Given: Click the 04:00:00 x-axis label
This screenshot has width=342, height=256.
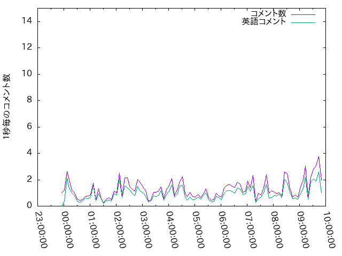Looking at the screenshot, I should click(x=172, y=230).
